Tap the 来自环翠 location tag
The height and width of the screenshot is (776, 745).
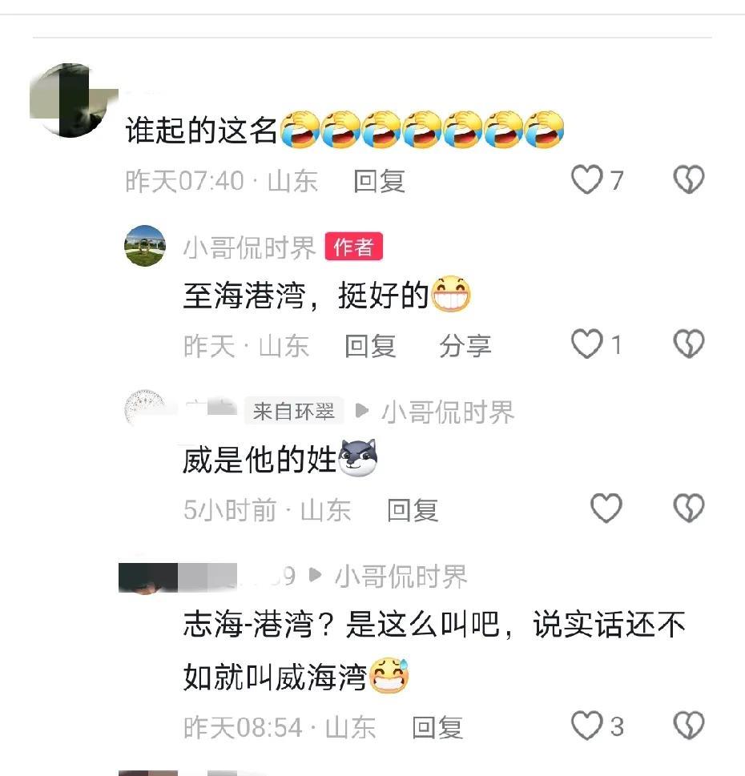(294, 411)
